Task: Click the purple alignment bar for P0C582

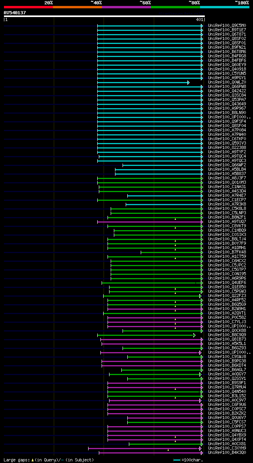Action: point(155,318)
